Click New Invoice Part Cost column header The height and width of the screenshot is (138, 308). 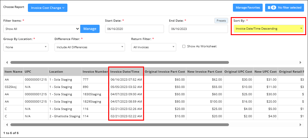(x=205, y=72)
